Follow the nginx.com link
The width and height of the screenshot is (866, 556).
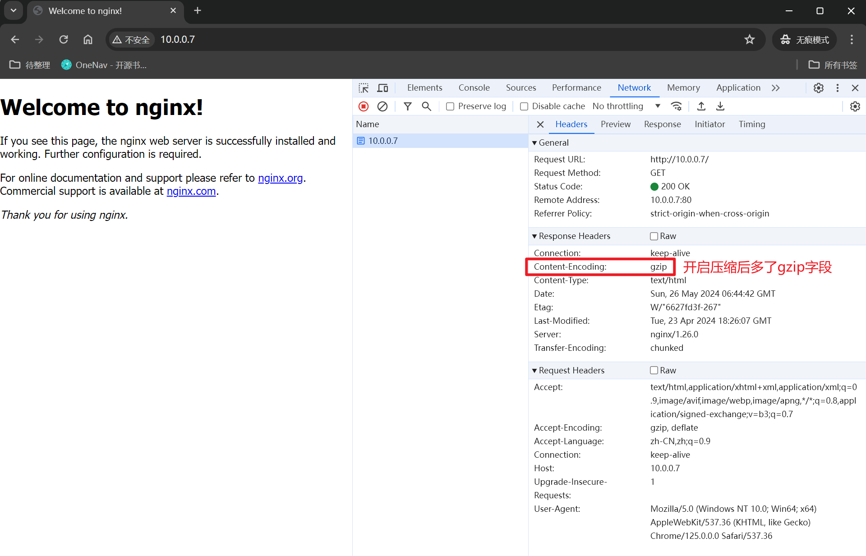click(191, 191)
